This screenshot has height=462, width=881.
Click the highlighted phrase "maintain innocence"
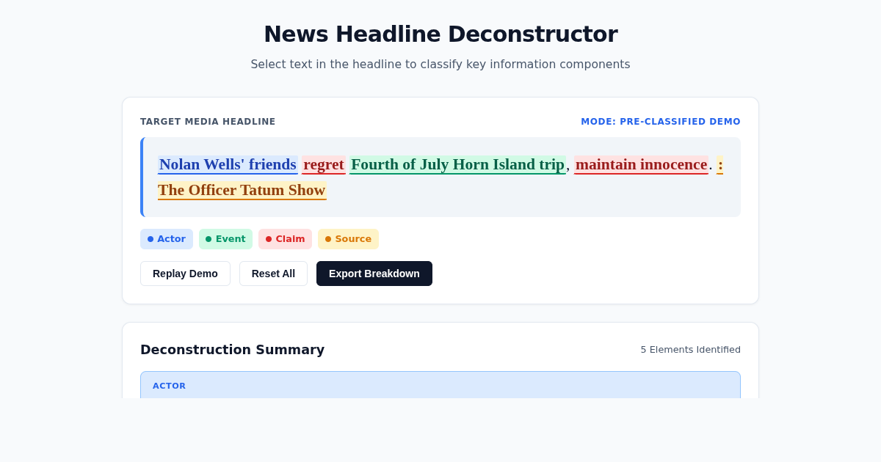[641, 164]
